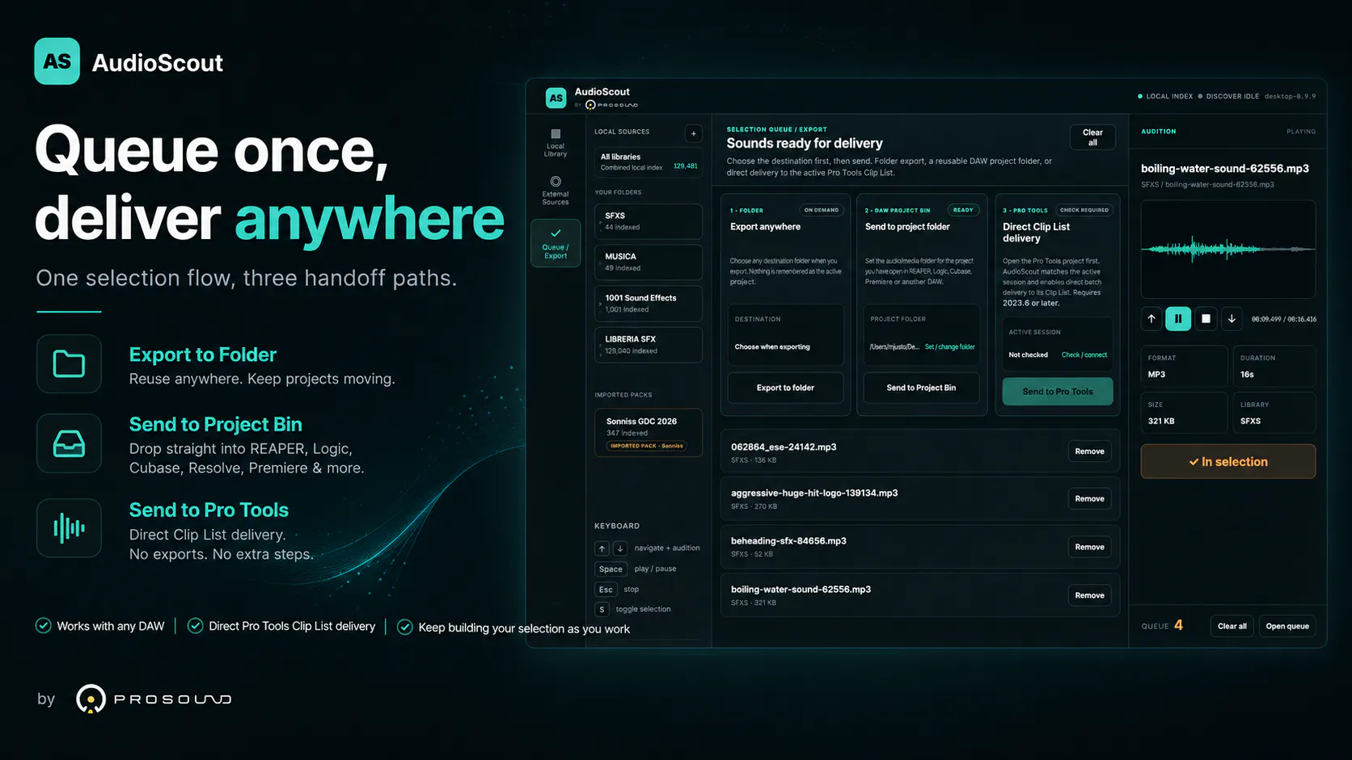Select the boiling-water-sound-62556.mp3 queue row
Image resolution: width=1352 pixels, height=760 pixels.
coord(920,595)
